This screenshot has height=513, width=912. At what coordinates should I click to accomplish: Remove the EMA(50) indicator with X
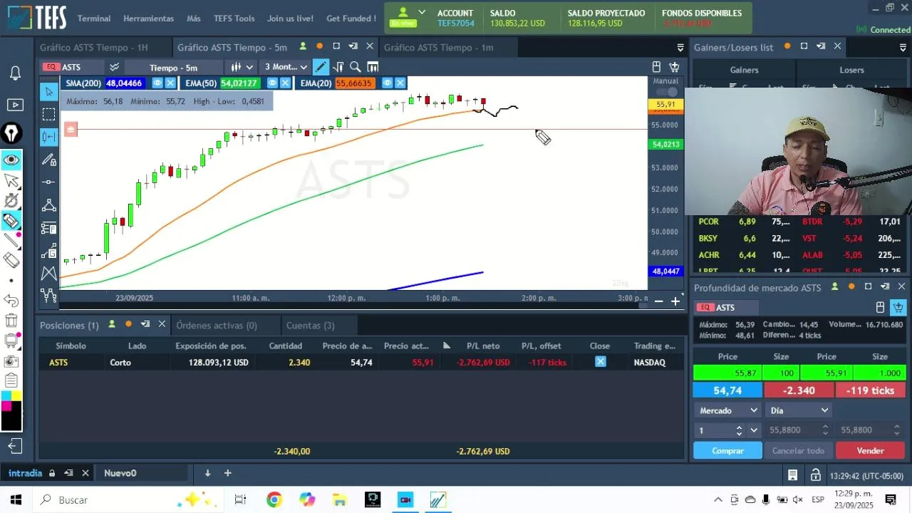(285, 83)
